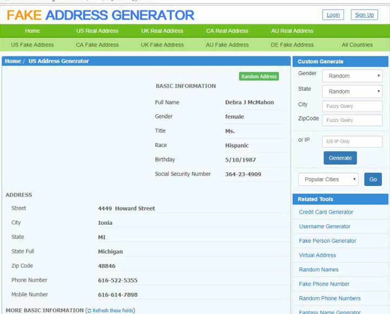Select the SSN 364-23-4909
390x314 pixels.
coord(243,174)
